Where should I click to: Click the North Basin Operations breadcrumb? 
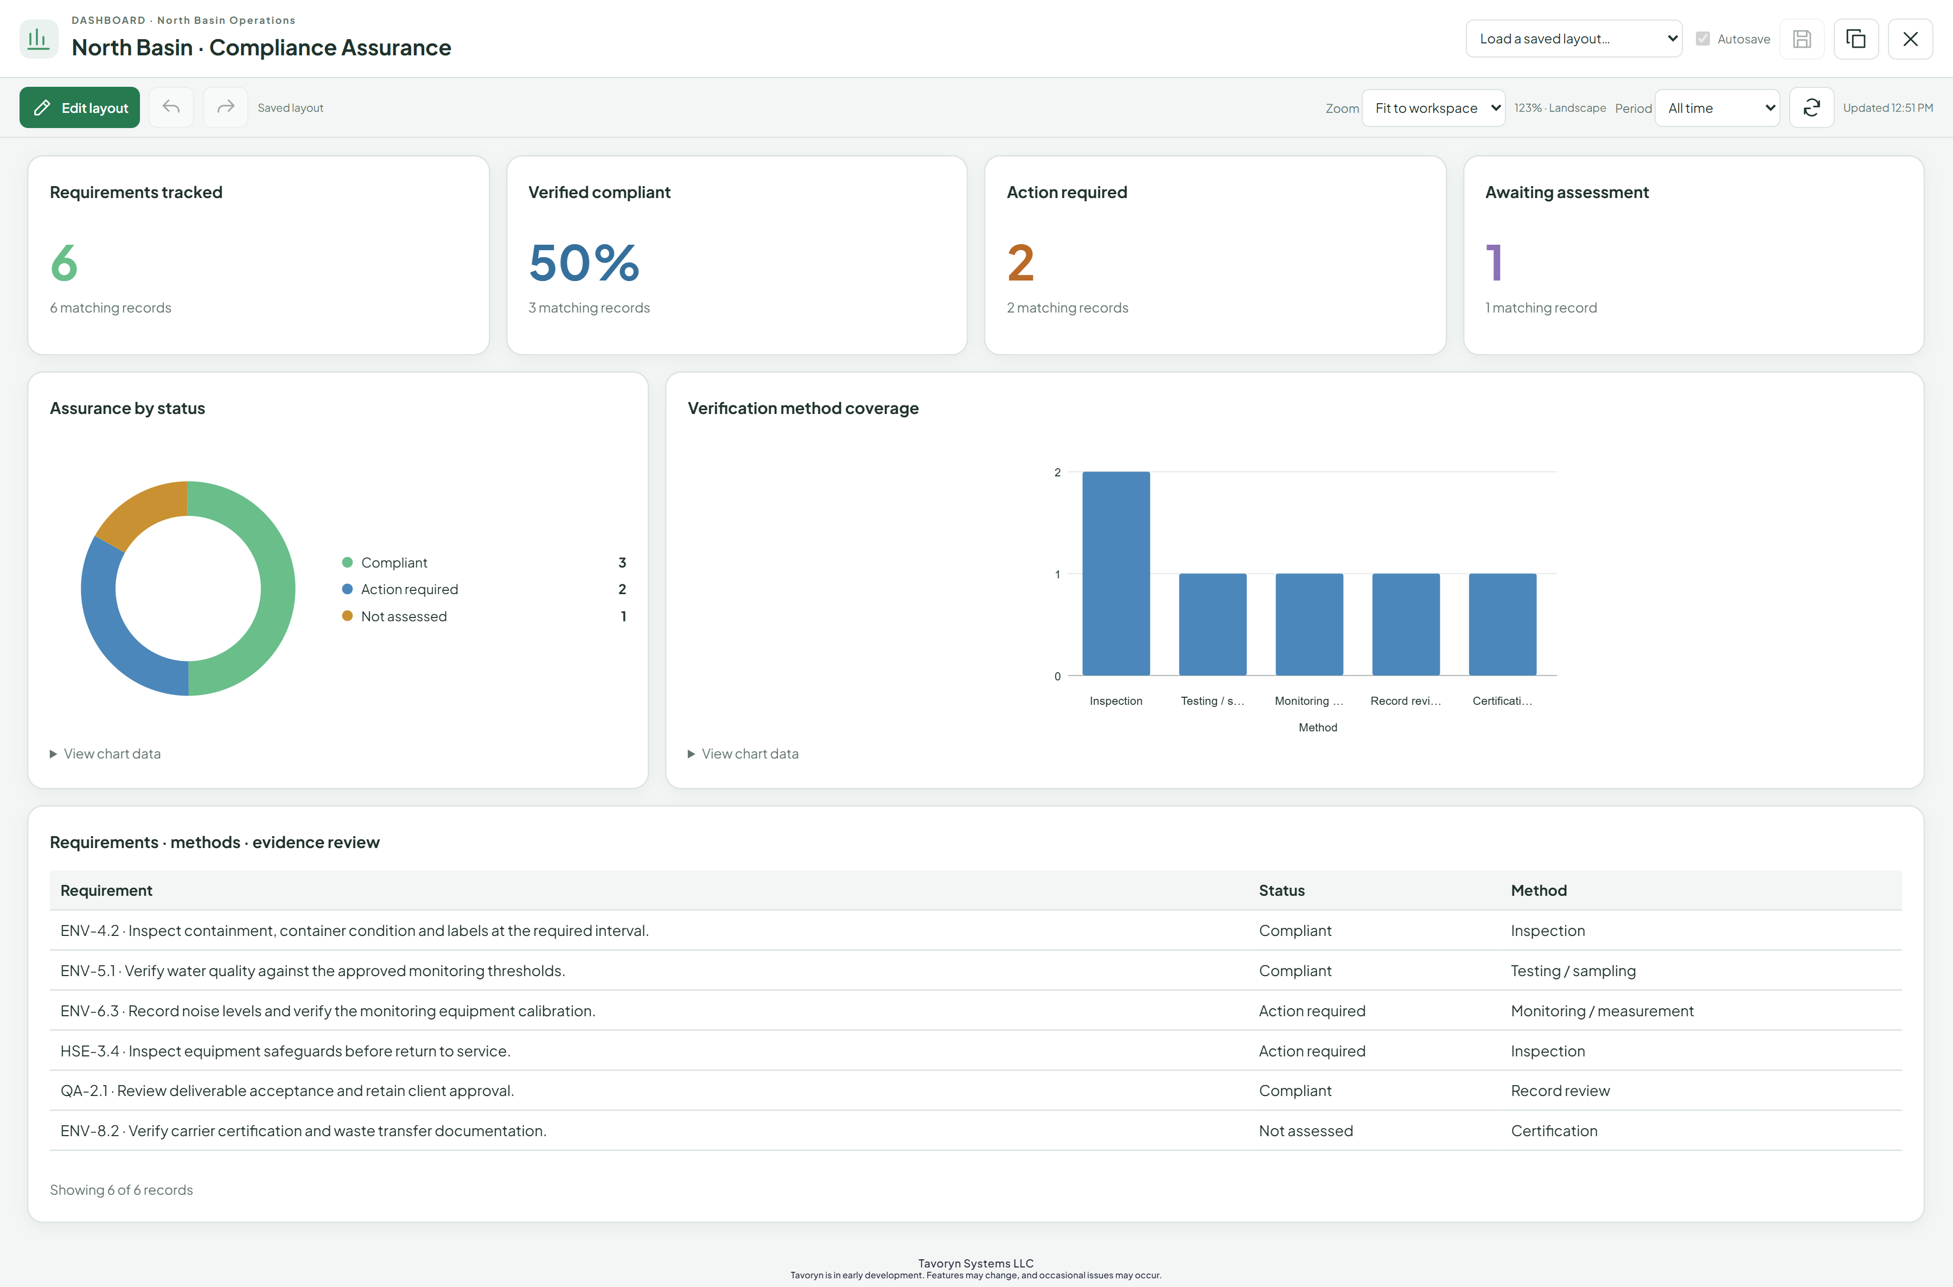point(226,20)
